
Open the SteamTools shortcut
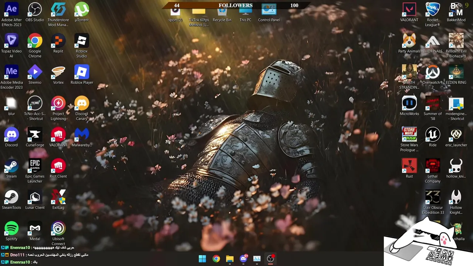[11, 197]
